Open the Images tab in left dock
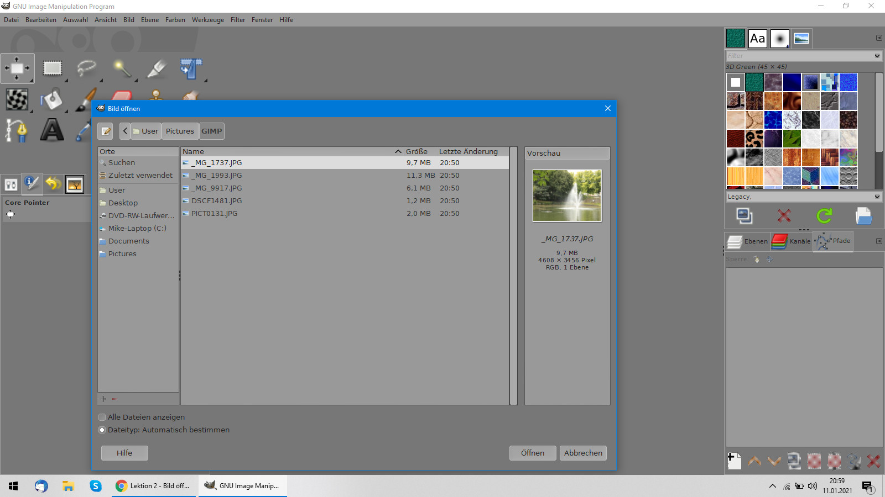 (x=75, y=184)
